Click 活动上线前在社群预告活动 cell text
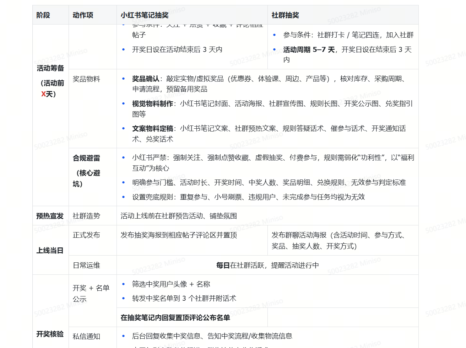The height and width of the screenshot is (348, 466). (x=179, y=216)
